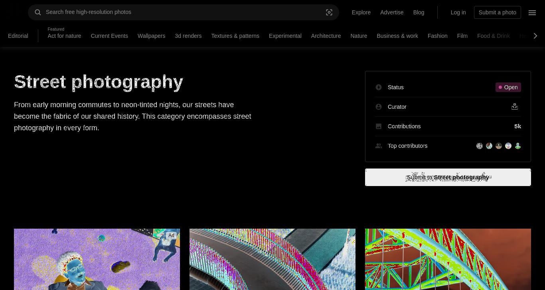Focus the photo search field
The height and width of the screenshot is (290, 545).
coord(184,12)
